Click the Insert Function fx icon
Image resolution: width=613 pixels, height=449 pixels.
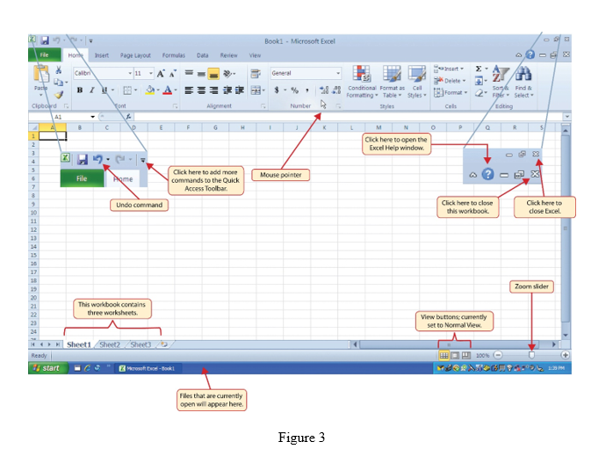[128, 117]
